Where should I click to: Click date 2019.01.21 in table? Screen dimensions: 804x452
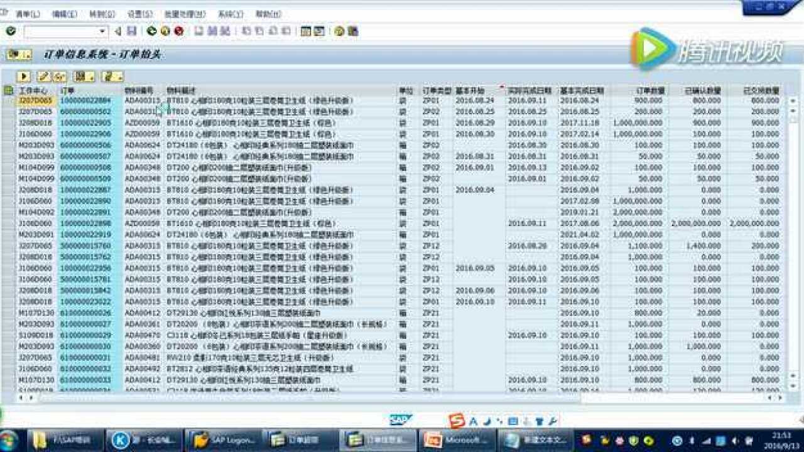click(579, 212)
